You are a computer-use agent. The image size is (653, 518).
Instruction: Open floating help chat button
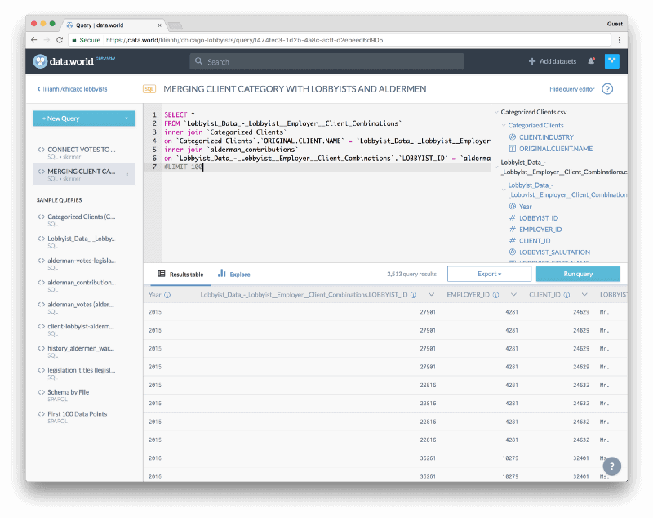[611, 466]
